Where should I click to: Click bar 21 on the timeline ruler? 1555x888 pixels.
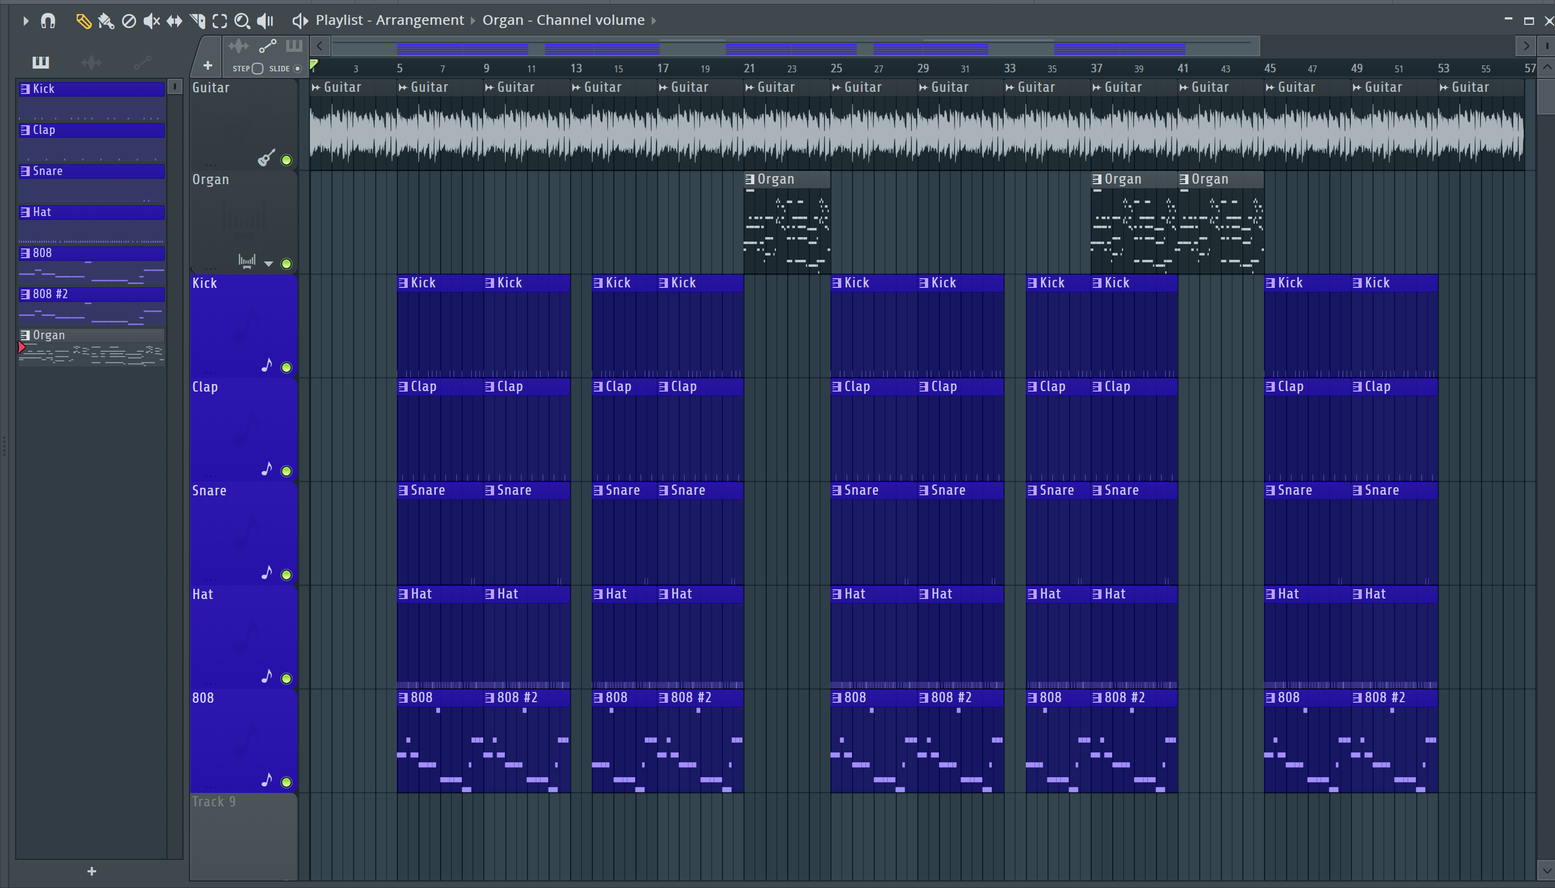(x=750, y=68)
